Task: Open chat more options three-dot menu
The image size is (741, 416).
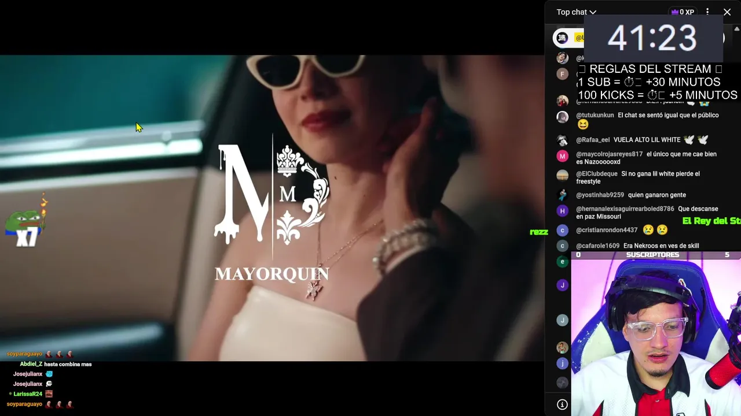Action: click(x=707, y=12)
